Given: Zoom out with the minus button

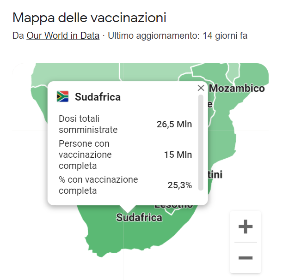Looking at the screenshot, I should 246,257.
